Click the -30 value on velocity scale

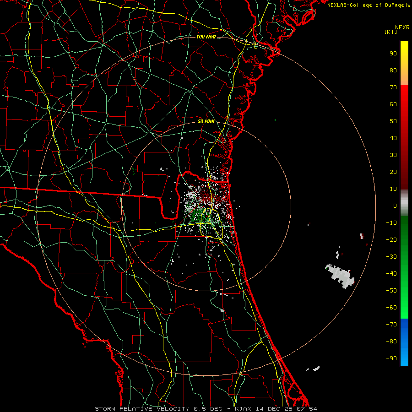[x=391, y=257]
